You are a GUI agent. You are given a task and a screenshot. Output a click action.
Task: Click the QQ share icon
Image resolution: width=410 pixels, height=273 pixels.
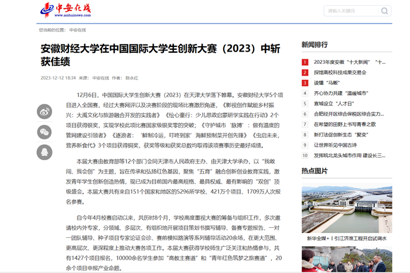click(x=45, y=152)
